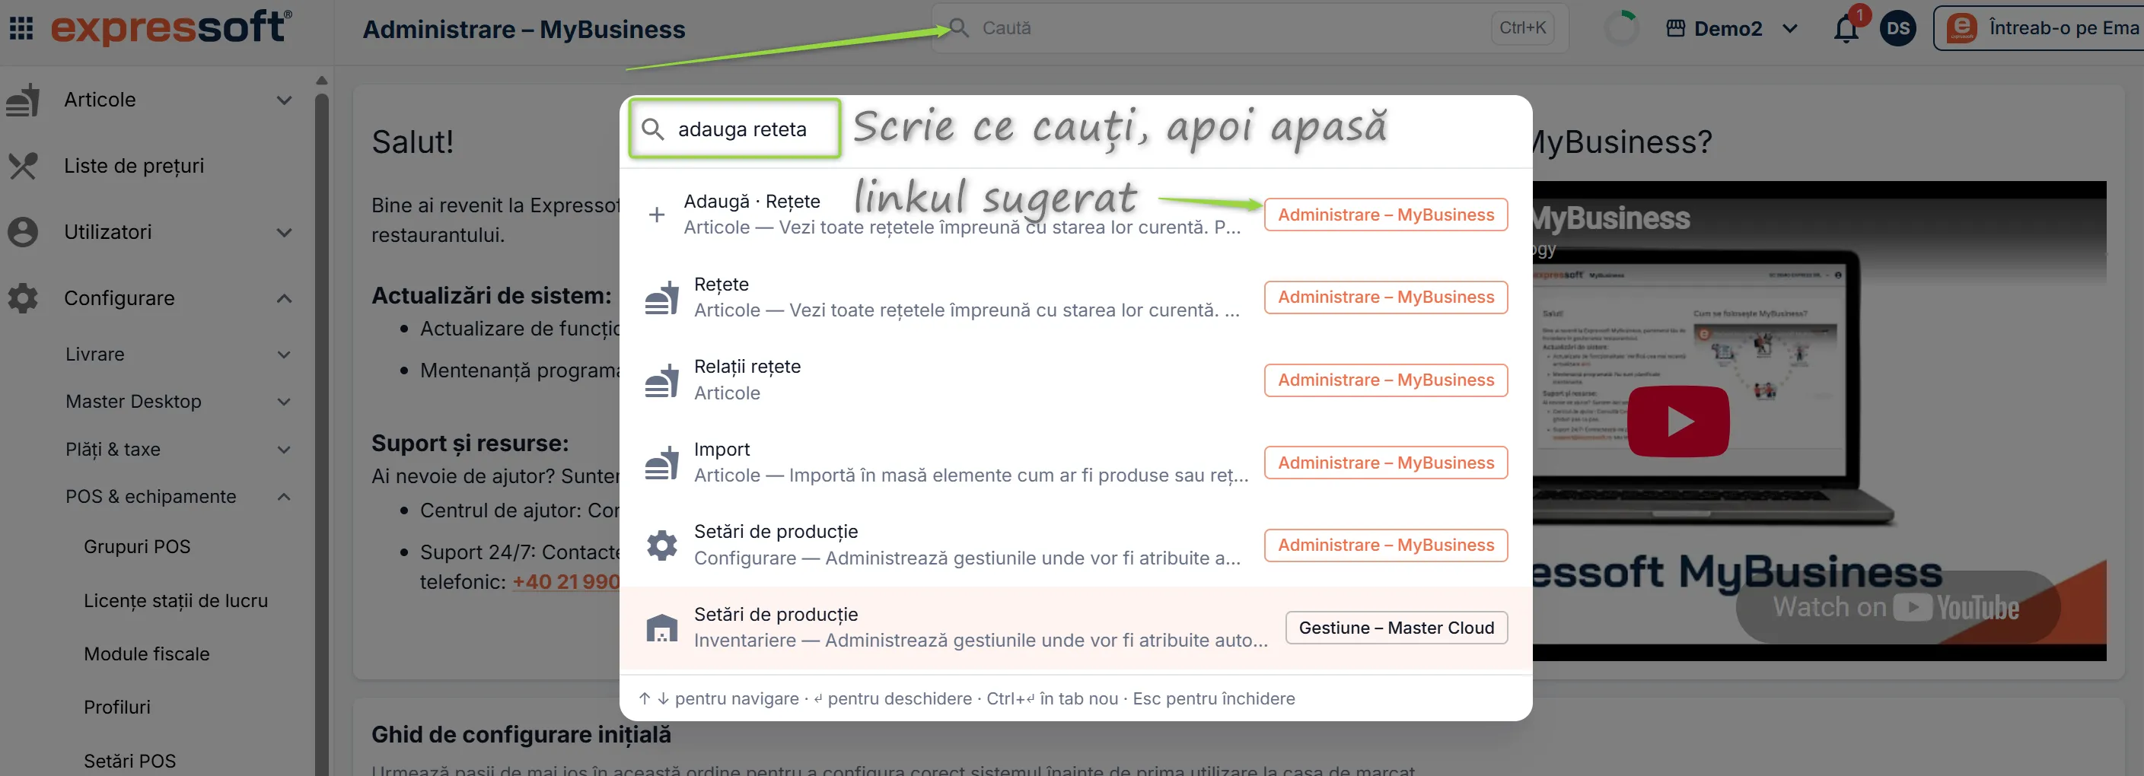
Task: Click the magnifier icon in top Caută bar
Action: [x=959, y=27]
